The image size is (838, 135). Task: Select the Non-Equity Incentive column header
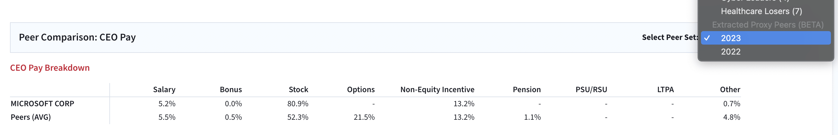437,90
